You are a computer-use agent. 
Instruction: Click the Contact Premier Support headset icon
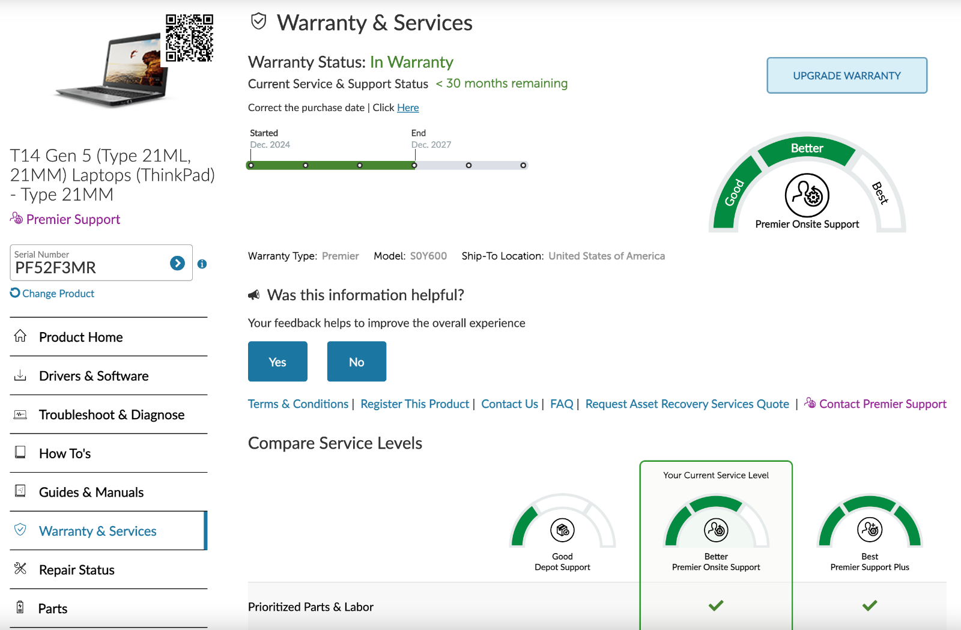click(x=810, y=403)
